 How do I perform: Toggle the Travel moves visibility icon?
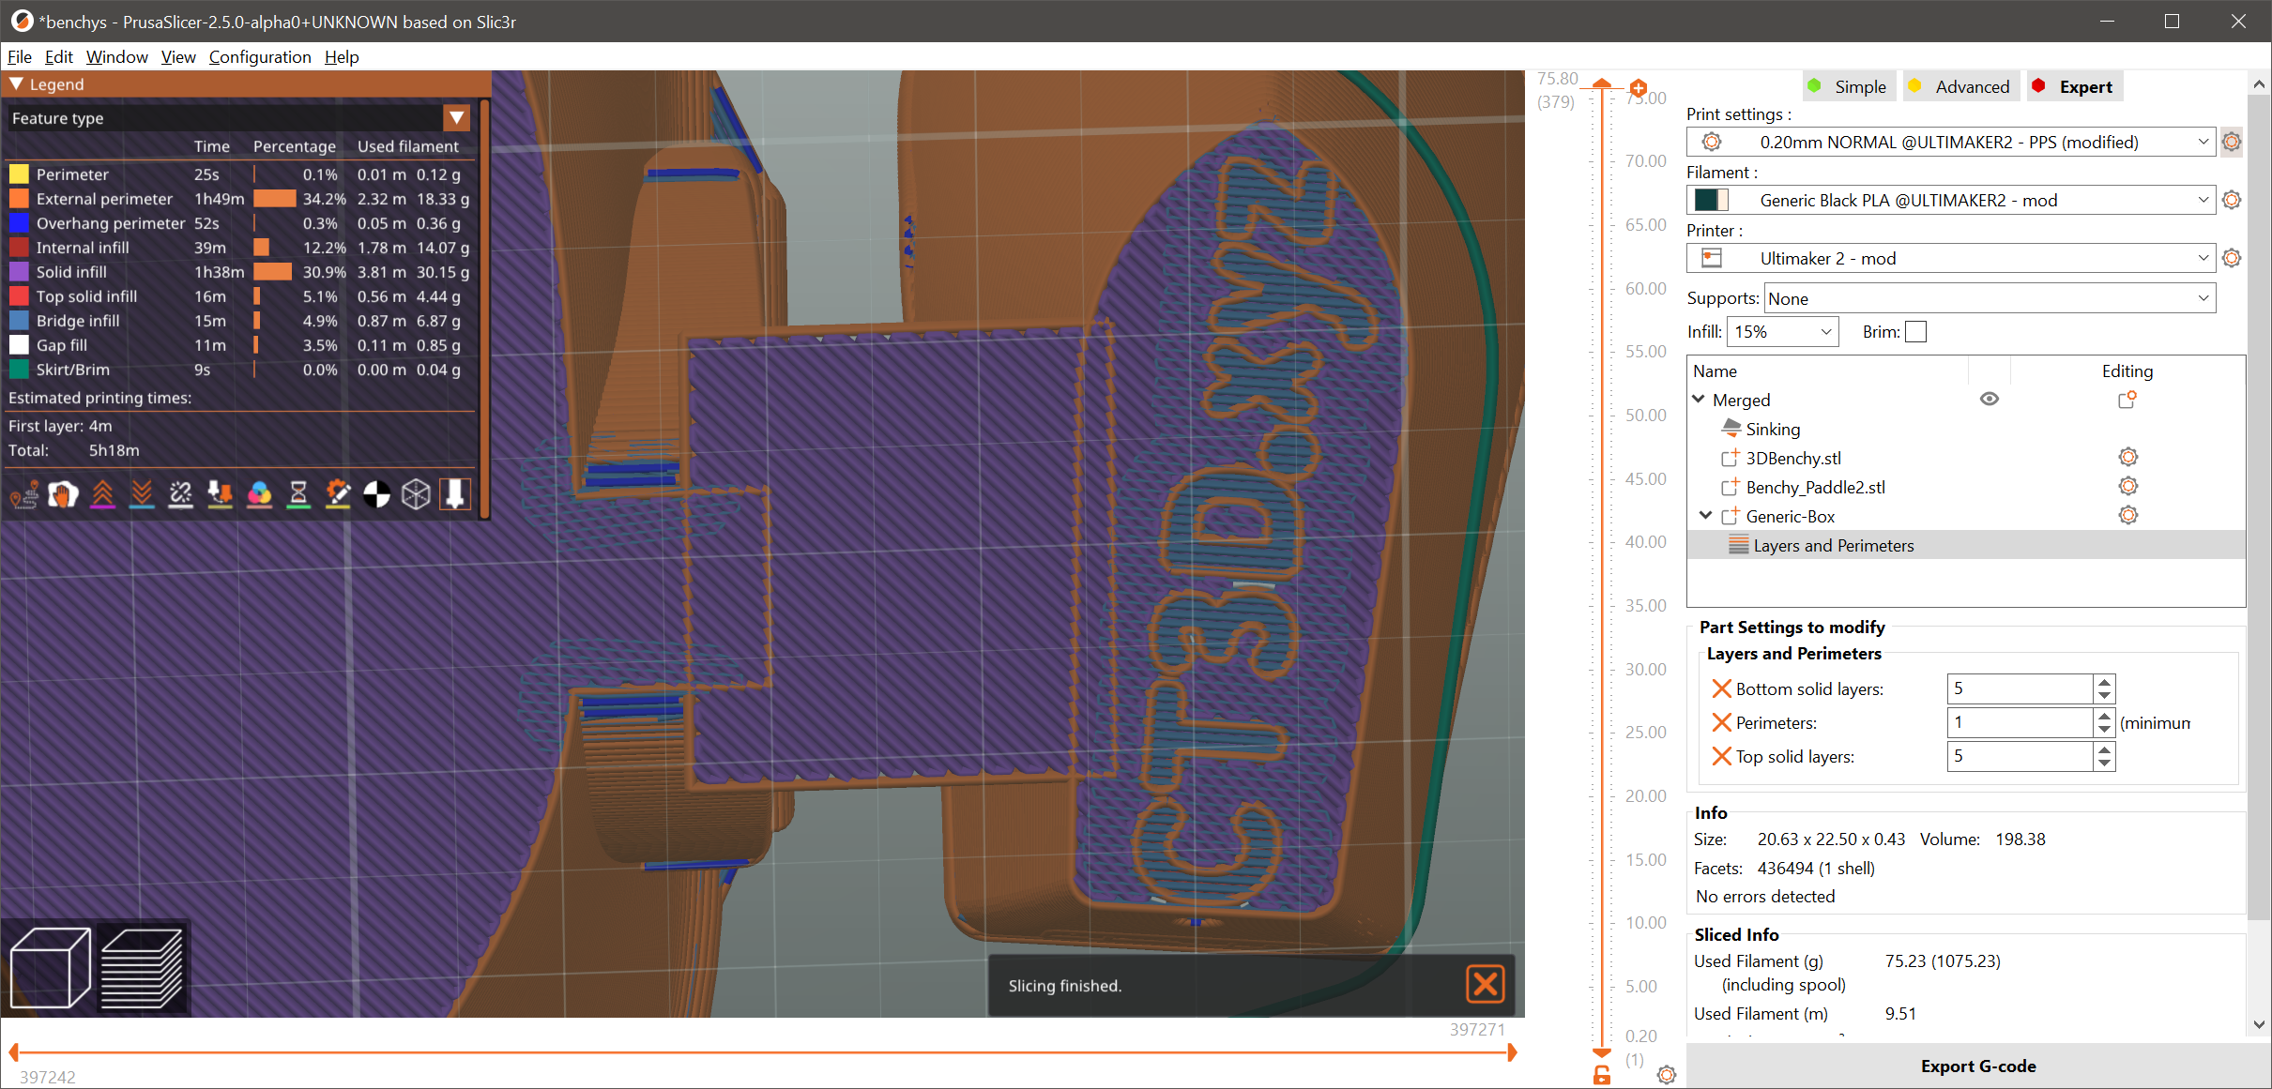pos(24,494)
